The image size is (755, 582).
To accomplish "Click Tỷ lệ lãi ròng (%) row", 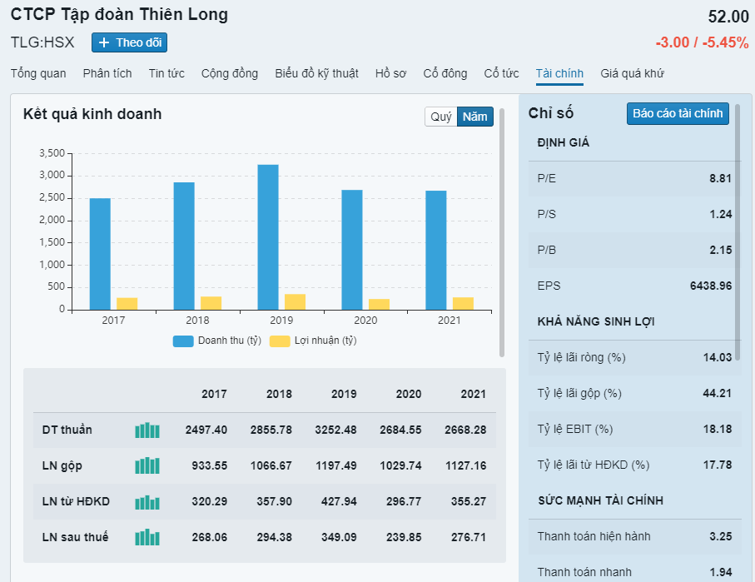I will [634, 357].
